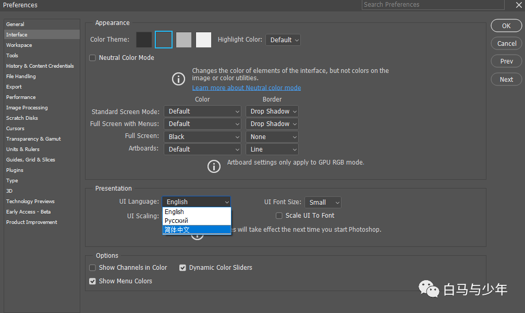This screenshot has width=525, height=313.
Task: Open the Units & Rulers category
Action: (x=42, y=149)
